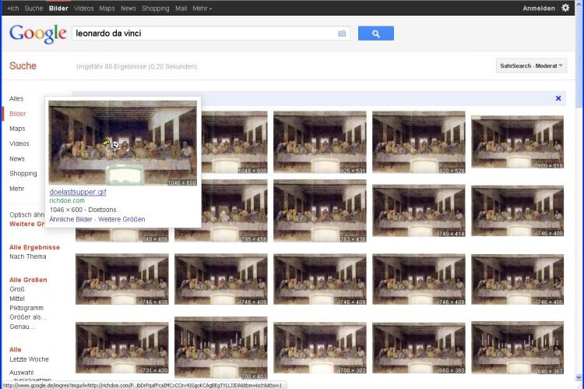
Task: Click the search box containing leonardo da vinci
Action: click(202, 34)
